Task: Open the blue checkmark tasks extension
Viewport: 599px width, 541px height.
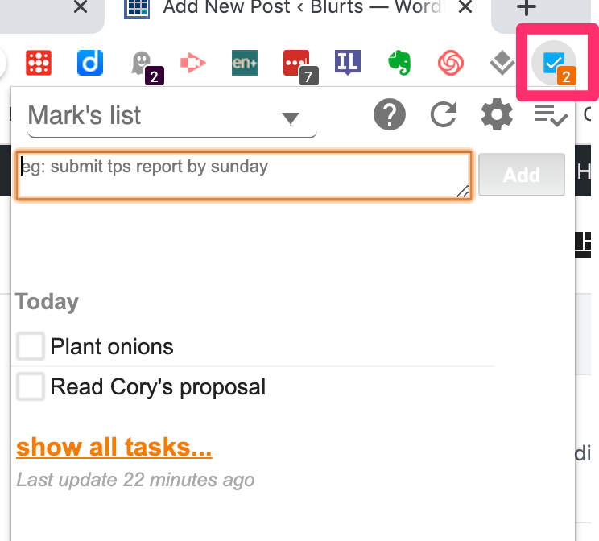Action: click(x=554, y=63)
